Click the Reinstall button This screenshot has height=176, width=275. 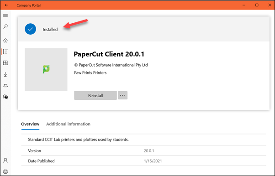[95, 95]
